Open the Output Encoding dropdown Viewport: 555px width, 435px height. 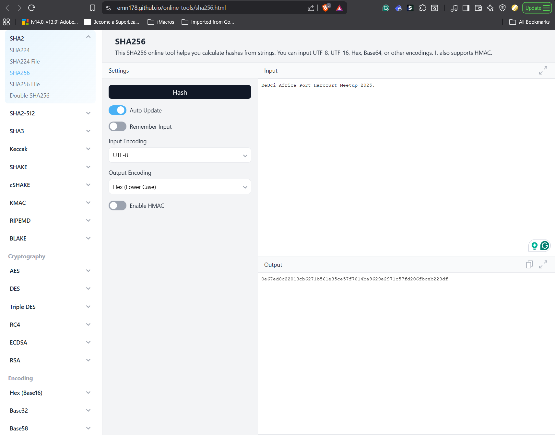click(x=180, y=187)
